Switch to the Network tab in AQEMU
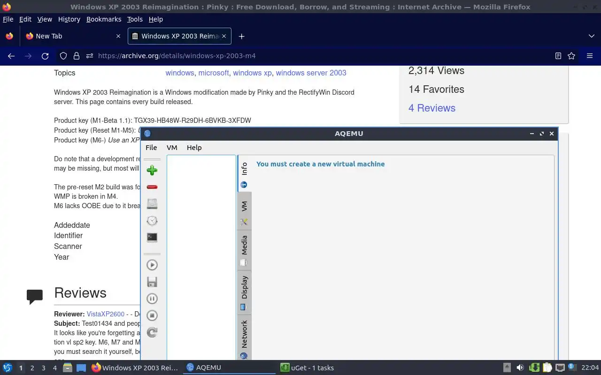Image resolution: width=601 pixels, height=375 pixels. click(244, 337)
